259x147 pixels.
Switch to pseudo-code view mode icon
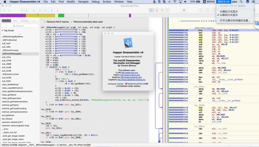(162, 10)
